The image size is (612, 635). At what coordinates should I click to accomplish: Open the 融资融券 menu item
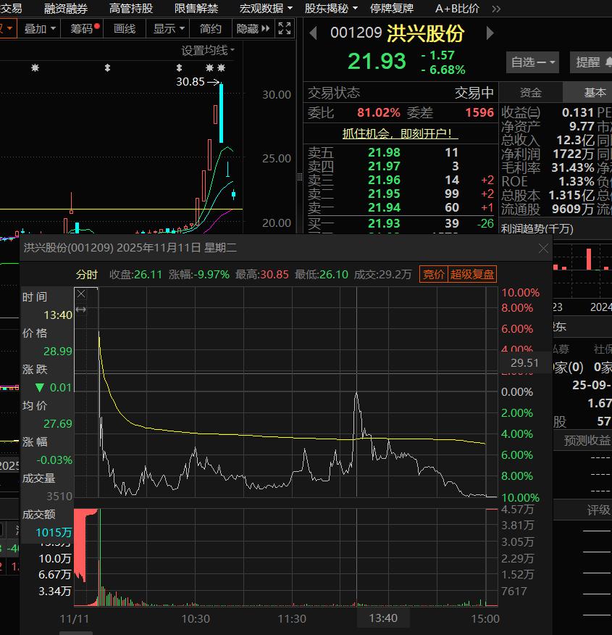pyautogui.click(x=65, y=8)
